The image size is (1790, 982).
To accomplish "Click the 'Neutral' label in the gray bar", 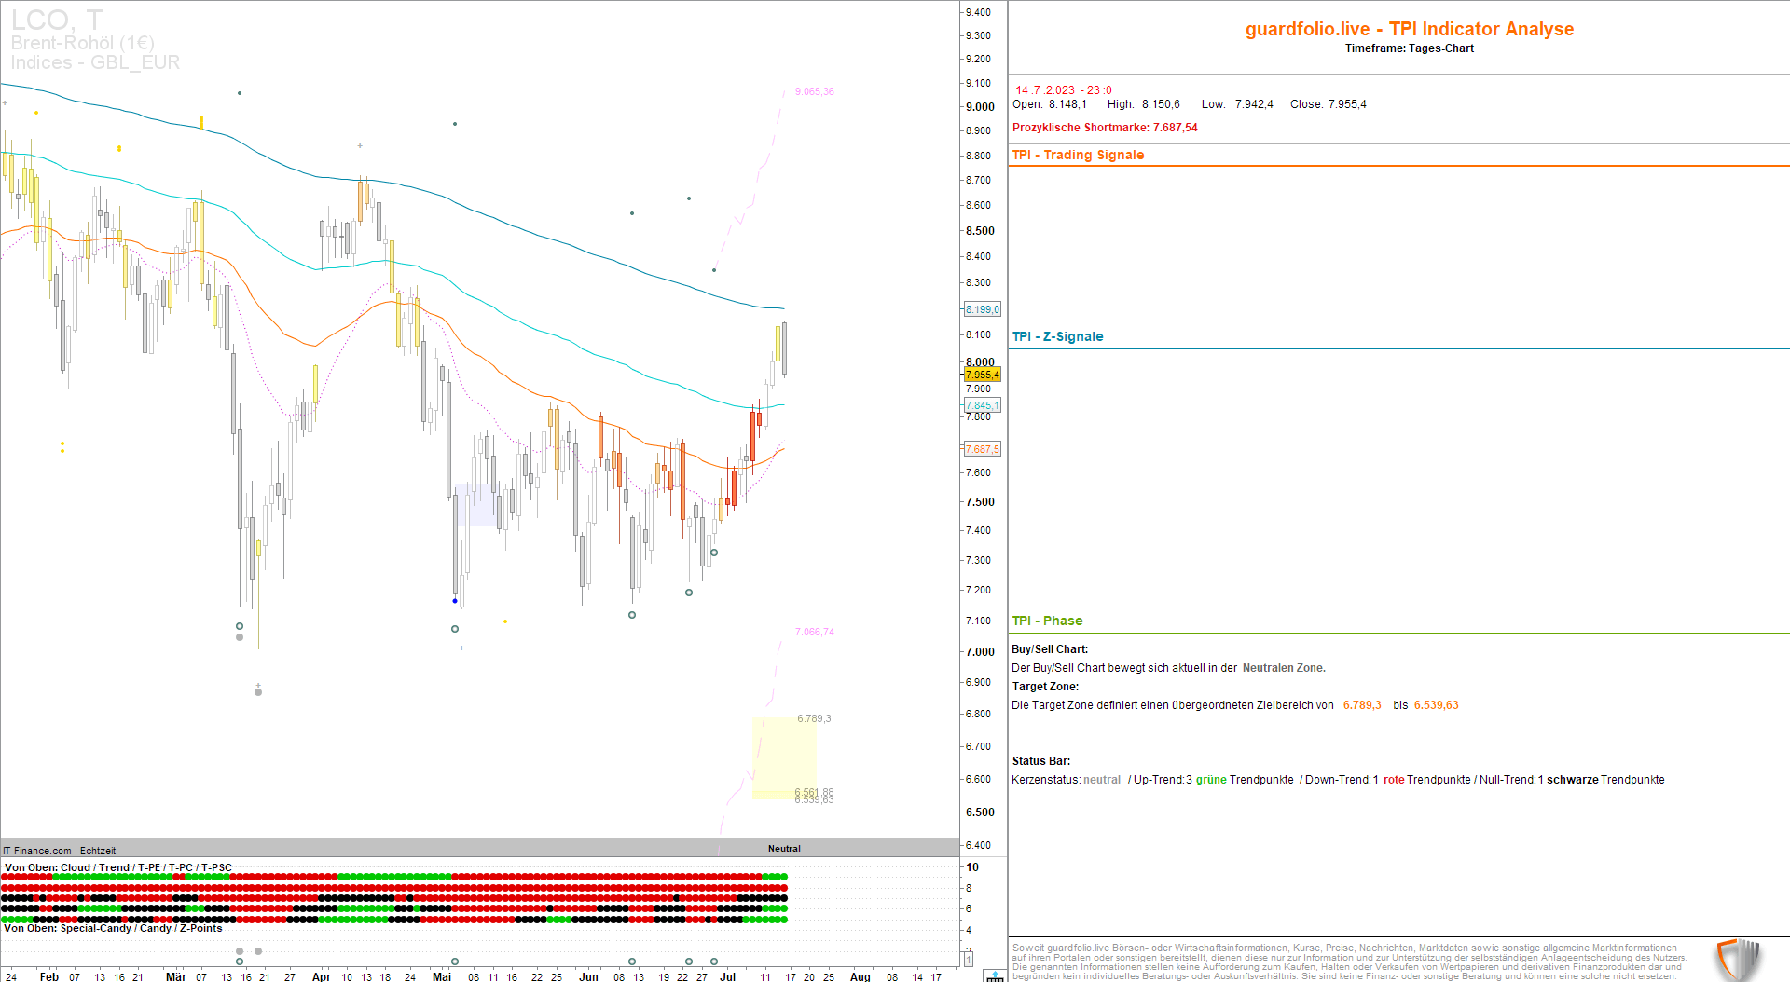I will [x=784, y=848].
